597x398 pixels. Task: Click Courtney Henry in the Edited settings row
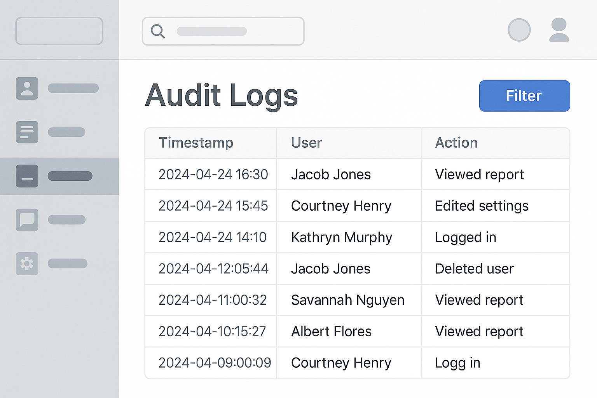tap(341, 206)
